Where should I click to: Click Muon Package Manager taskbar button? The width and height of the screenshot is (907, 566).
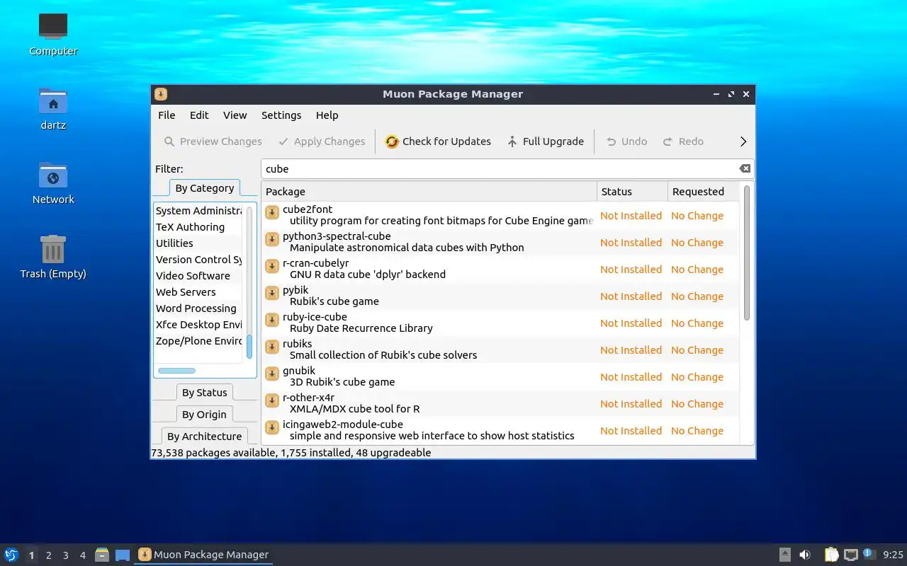(203, 555)
